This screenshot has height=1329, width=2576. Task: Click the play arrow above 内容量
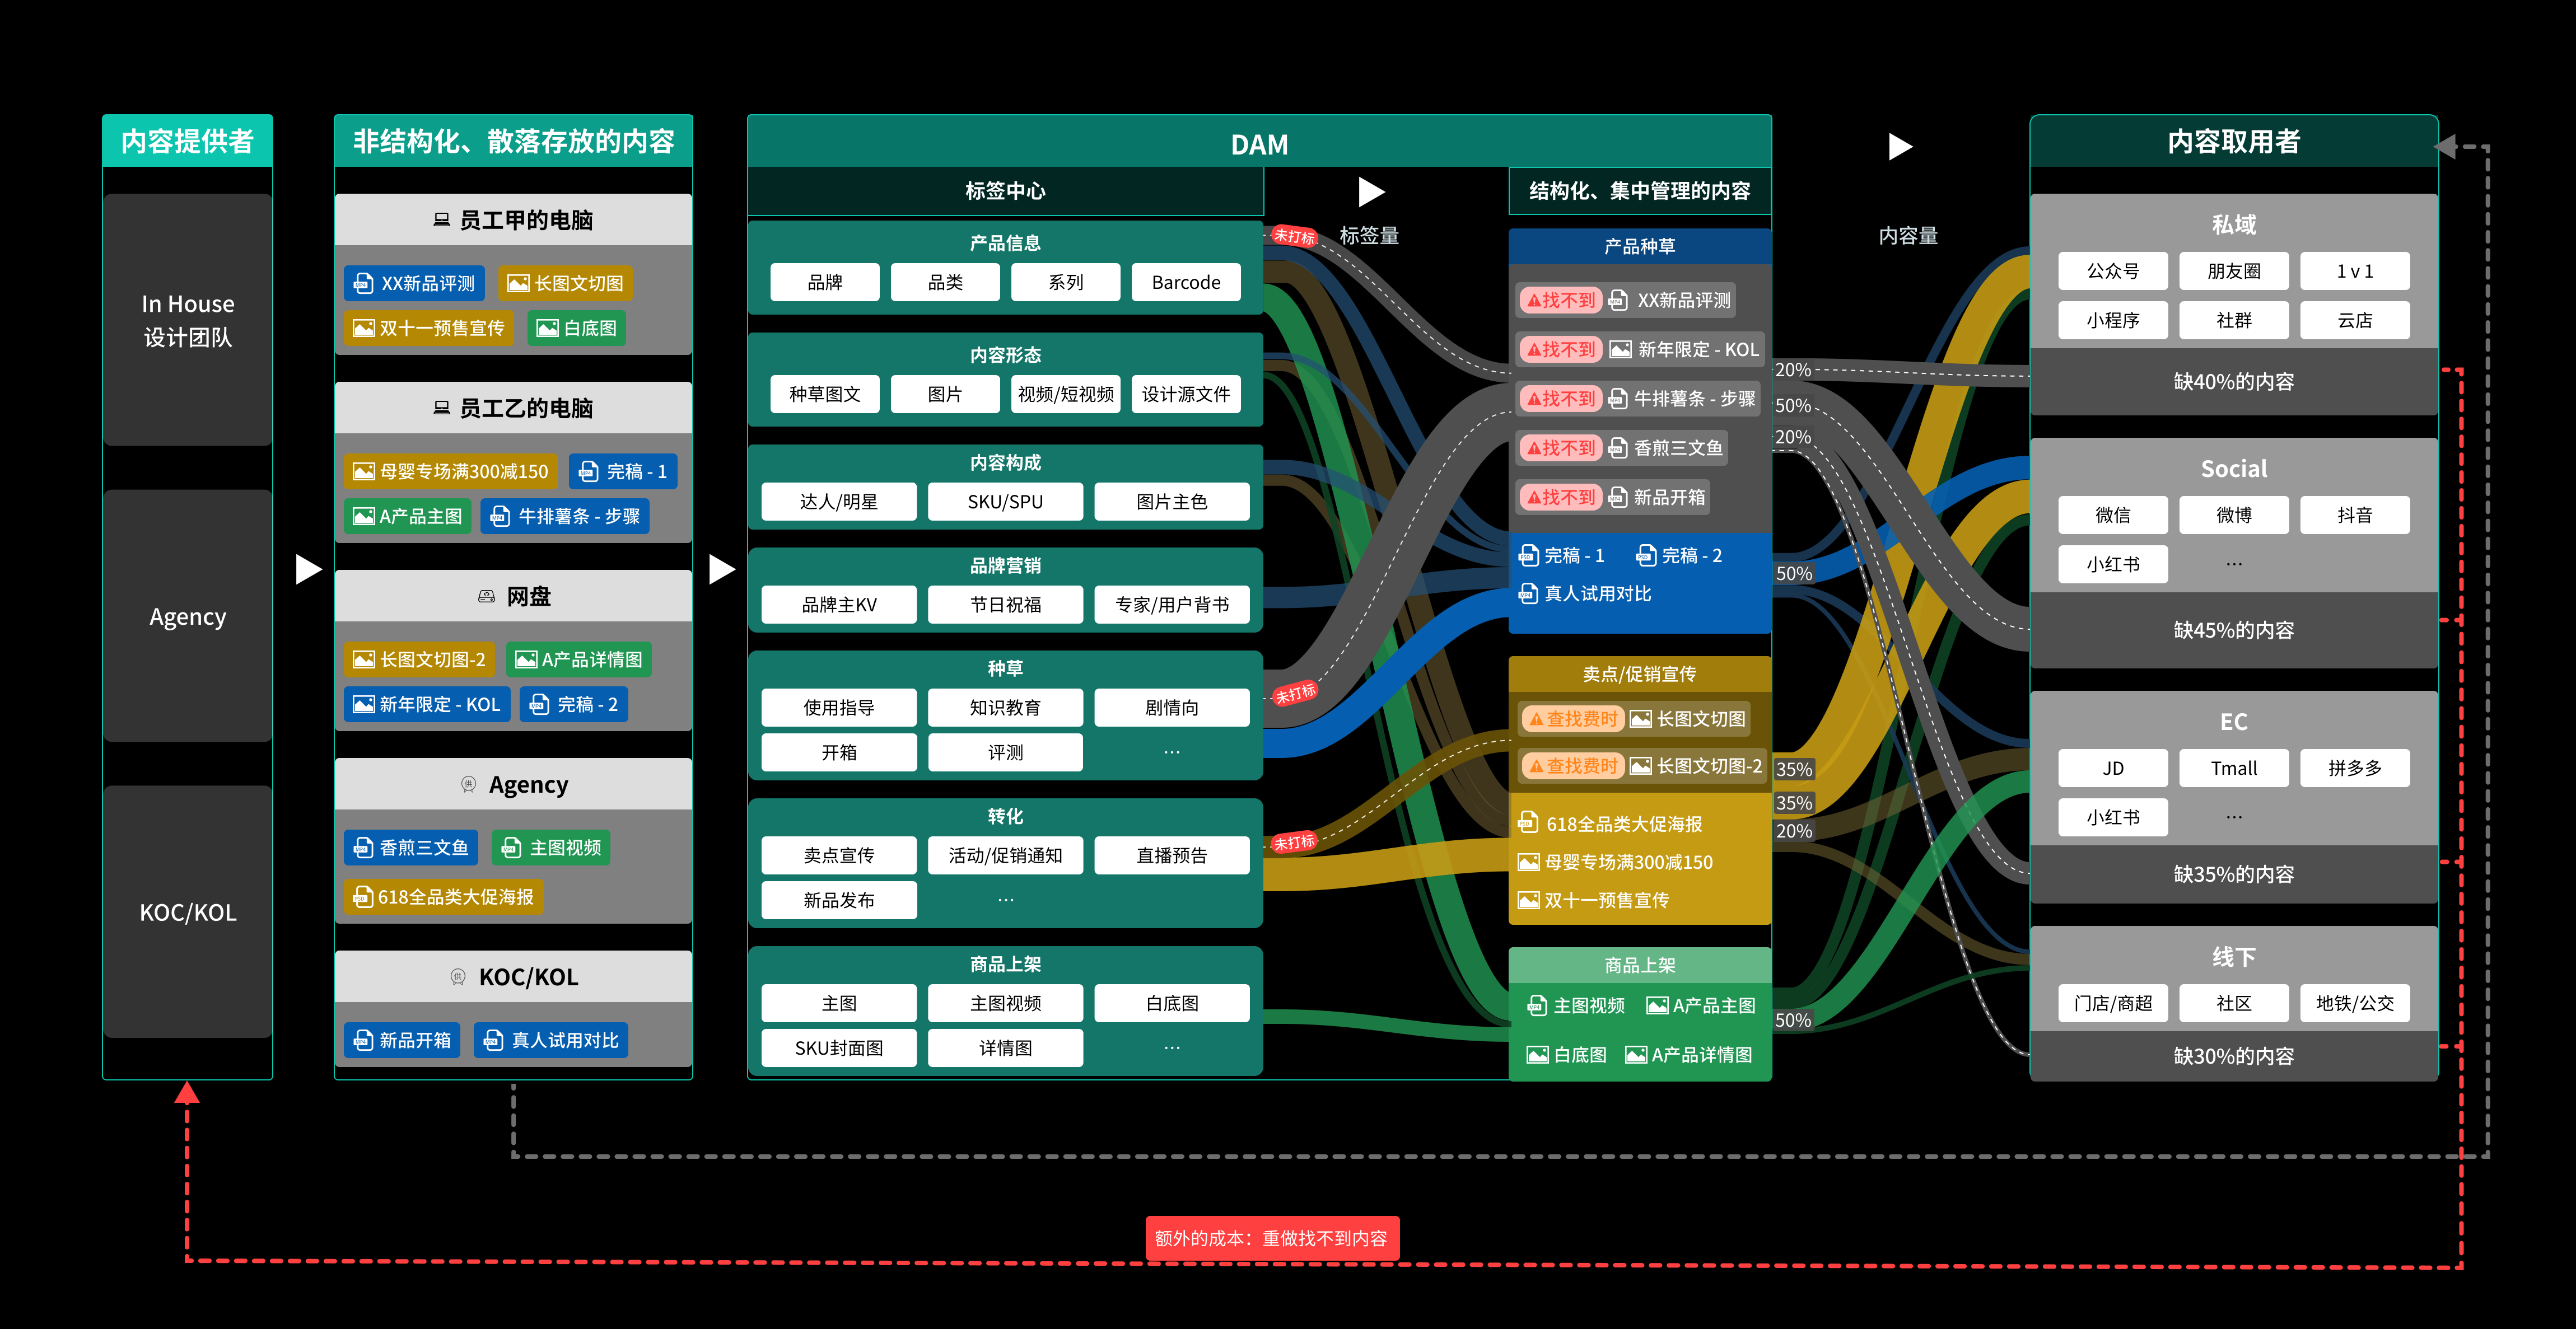[1899, 146]
